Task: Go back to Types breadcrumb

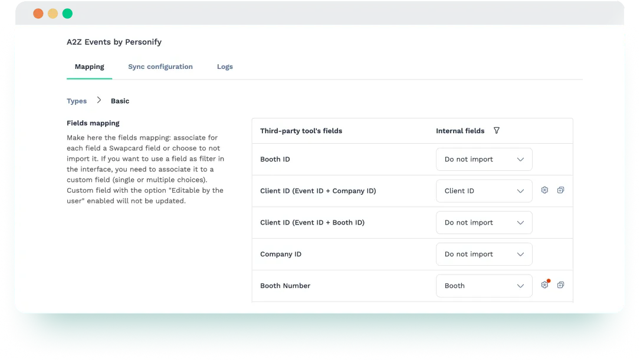Action: click(x=77, y=101)
